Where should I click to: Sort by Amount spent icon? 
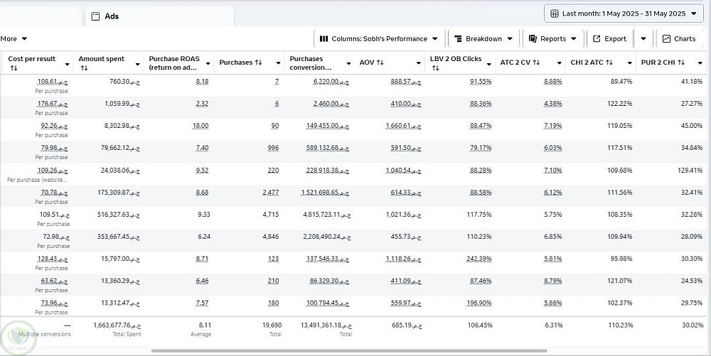tap(84, 68)
